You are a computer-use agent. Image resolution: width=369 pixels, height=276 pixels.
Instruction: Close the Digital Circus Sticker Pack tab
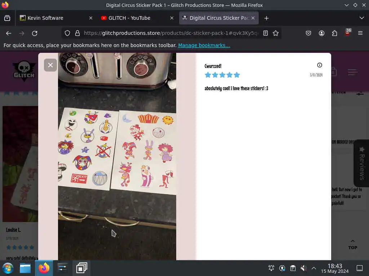click(253, 18)
